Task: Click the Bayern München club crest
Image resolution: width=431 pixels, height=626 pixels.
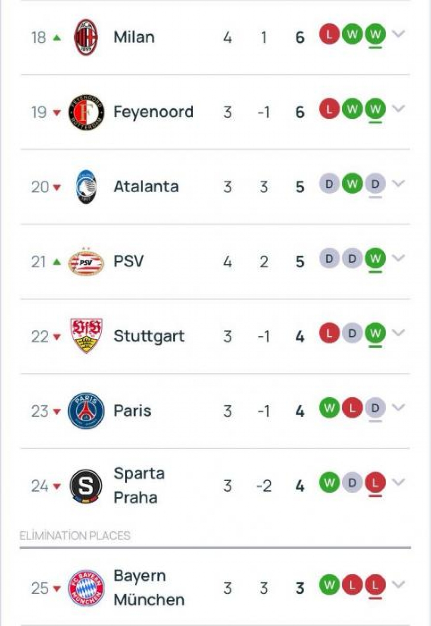Action: tap(86, 588)
